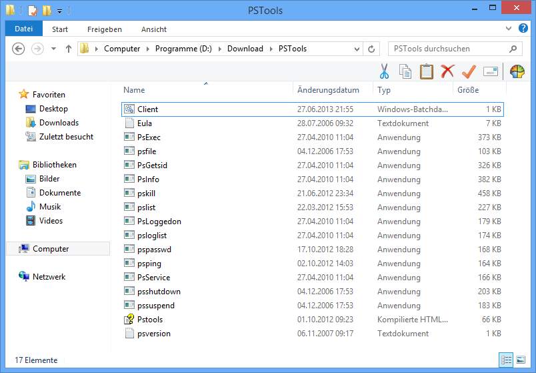Click the Rename toolbar icon
This screenshot has width=536, height=373.
[491, 71]
